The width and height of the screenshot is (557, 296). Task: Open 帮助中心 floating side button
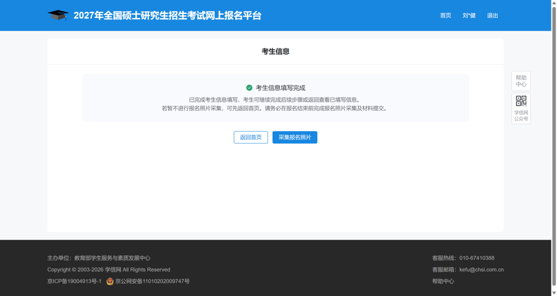tap(521, 81)
